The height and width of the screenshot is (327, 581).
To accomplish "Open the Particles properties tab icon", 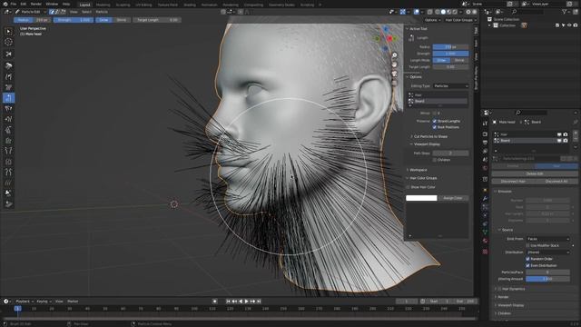I will (x=485, y=207).
